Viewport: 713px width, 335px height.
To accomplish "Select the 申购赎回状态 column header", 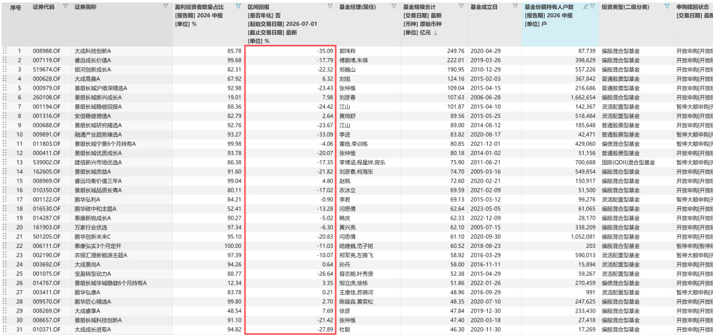I will (693, 8).
